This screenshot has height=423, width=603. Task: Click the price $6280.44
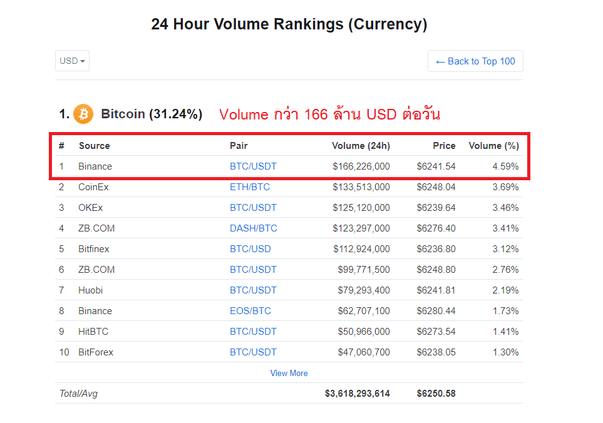click(436, 311)
